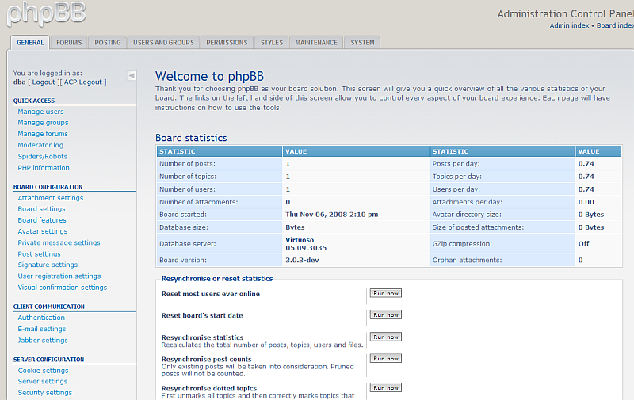This screenshot has width=634, height=400.
Task: Run resynchronise post counts
Action: (x=386, y=358)
